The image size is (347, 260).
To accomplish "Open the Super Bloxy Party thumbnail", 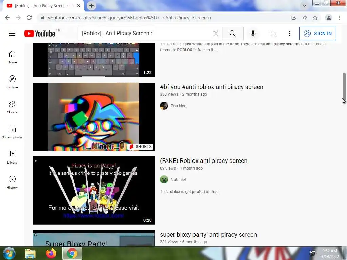I will pyautogui.click(x=94, y=238).
